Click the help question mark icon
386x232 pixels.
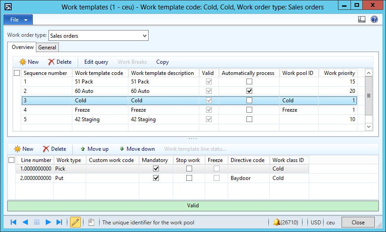click(x=374, y=20)
